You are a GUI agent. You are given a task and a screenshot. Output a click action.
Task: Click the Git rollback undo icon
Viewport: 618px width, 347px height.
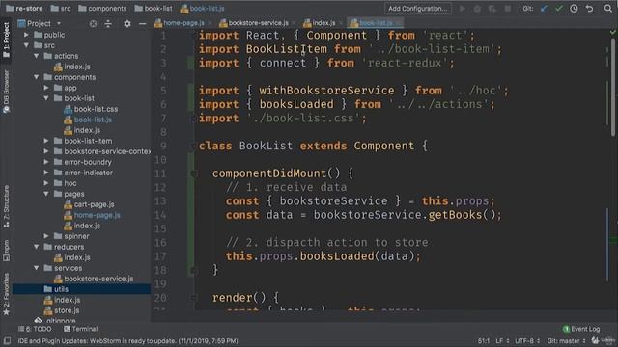click(589, 9)
